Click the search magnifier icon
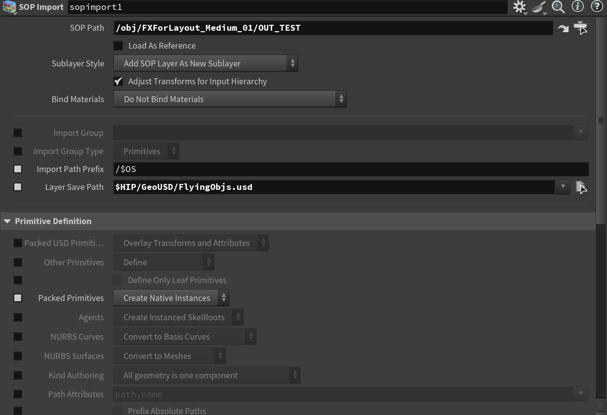The width and height of the screenshot is (607, 415). pos(558,7)
